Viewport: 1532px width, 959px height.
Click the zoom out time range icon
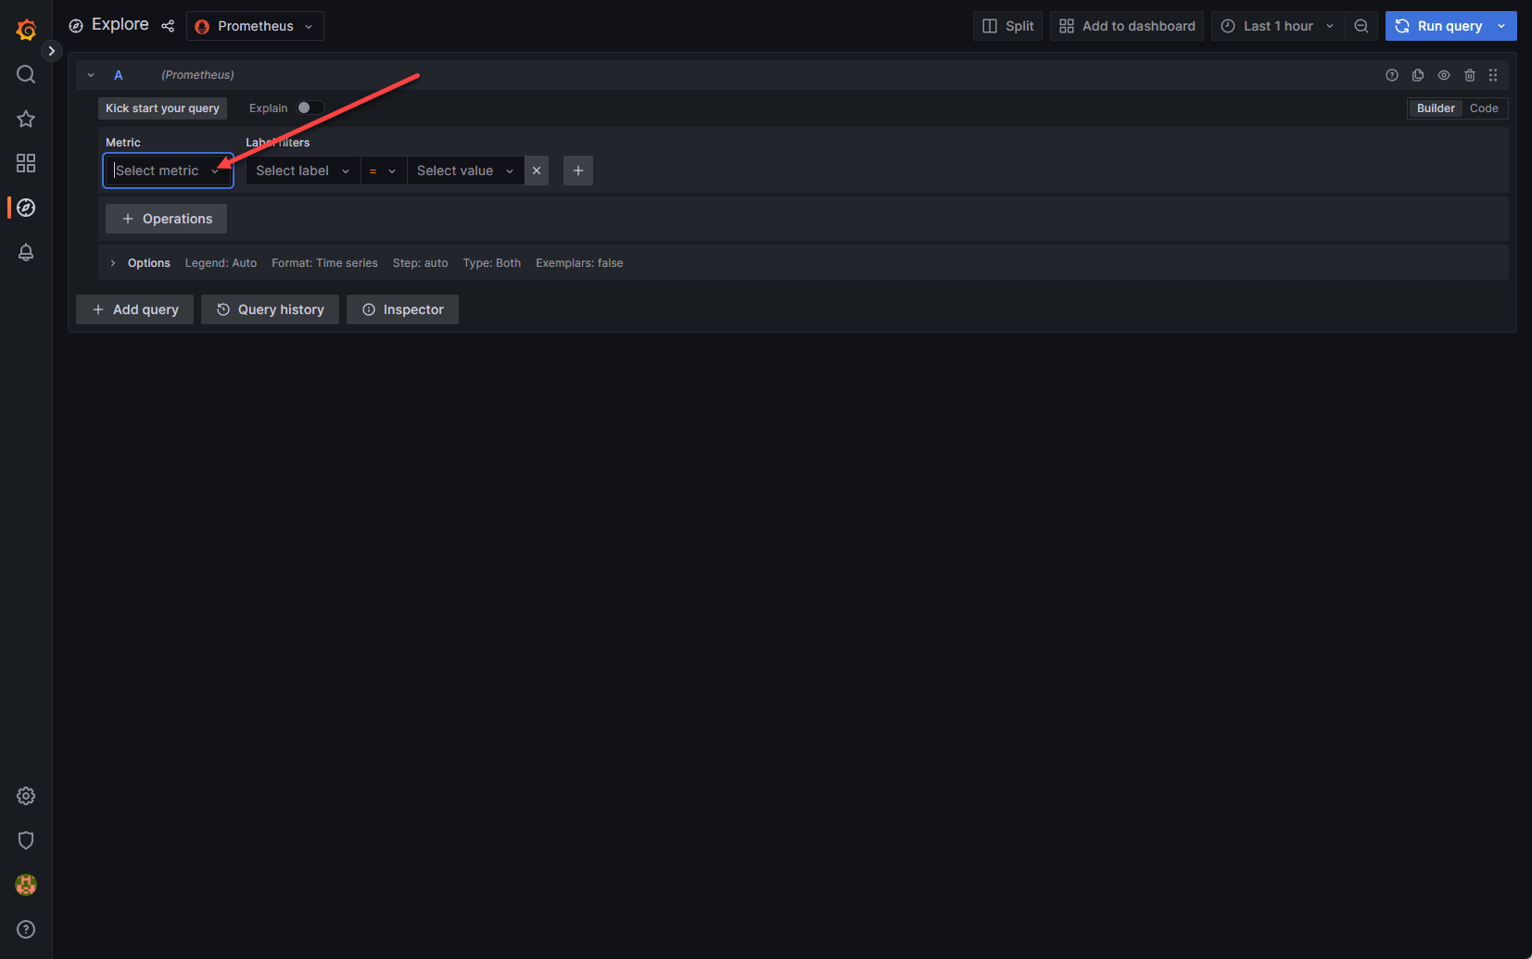pos(1361,26)
